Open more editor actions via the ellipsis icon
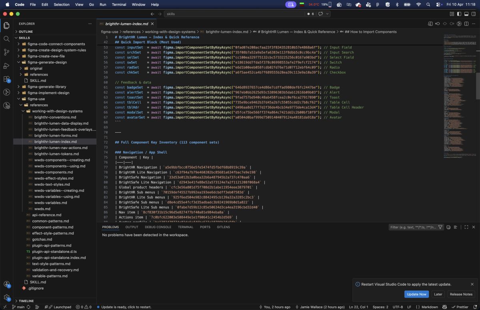This screenshot has width=480, height=310. point(474,24)
